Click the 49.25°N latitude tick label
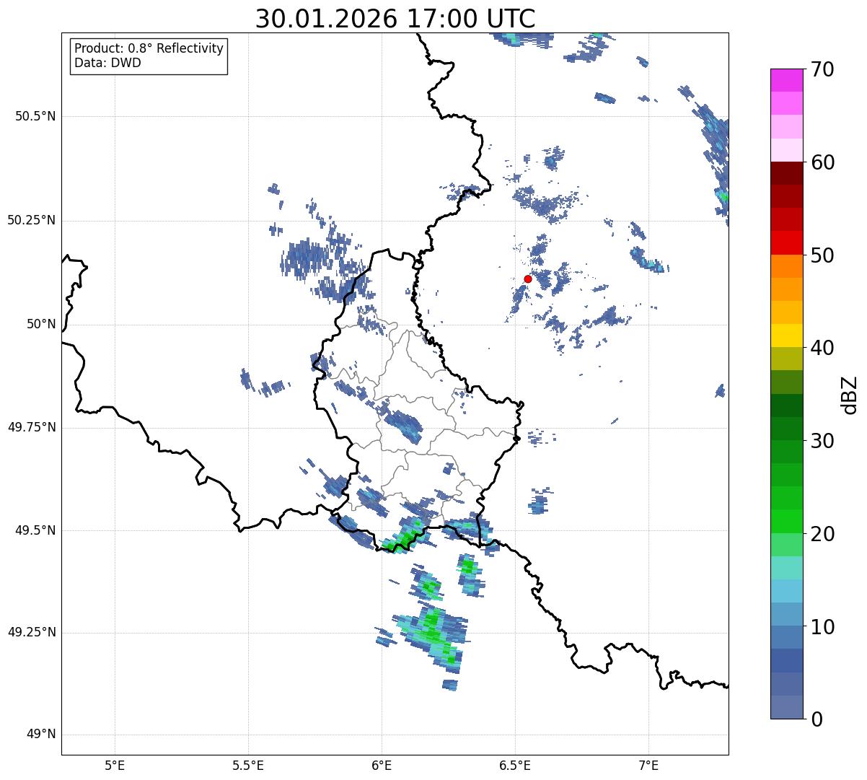The width and height of the screenshot is (867, 780). (32, 633)
